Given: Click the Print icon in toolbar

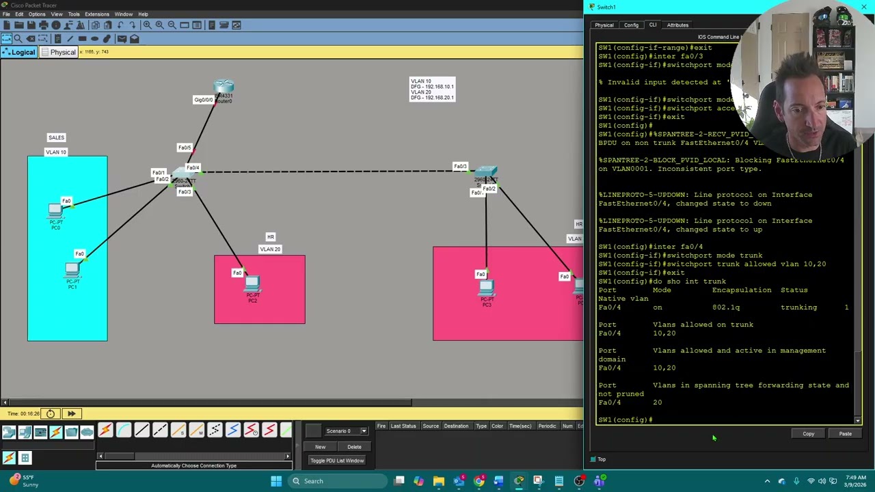Looking at the screenshot, I should pos(44,25).
